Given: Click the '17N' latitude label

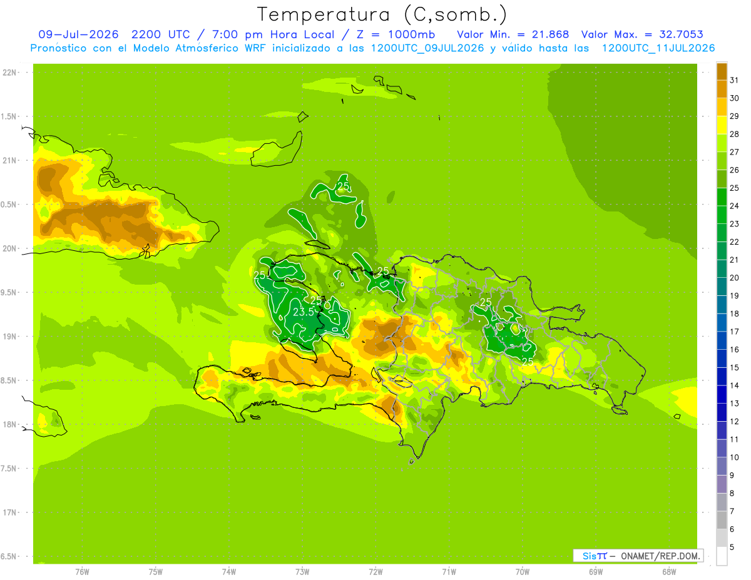Looking at the screenshot, I should click(x=9, y=512).
